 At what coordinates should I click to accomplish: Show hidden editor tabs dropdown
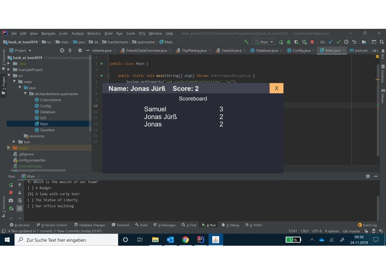pyautogui.click(x=375, y=50)
